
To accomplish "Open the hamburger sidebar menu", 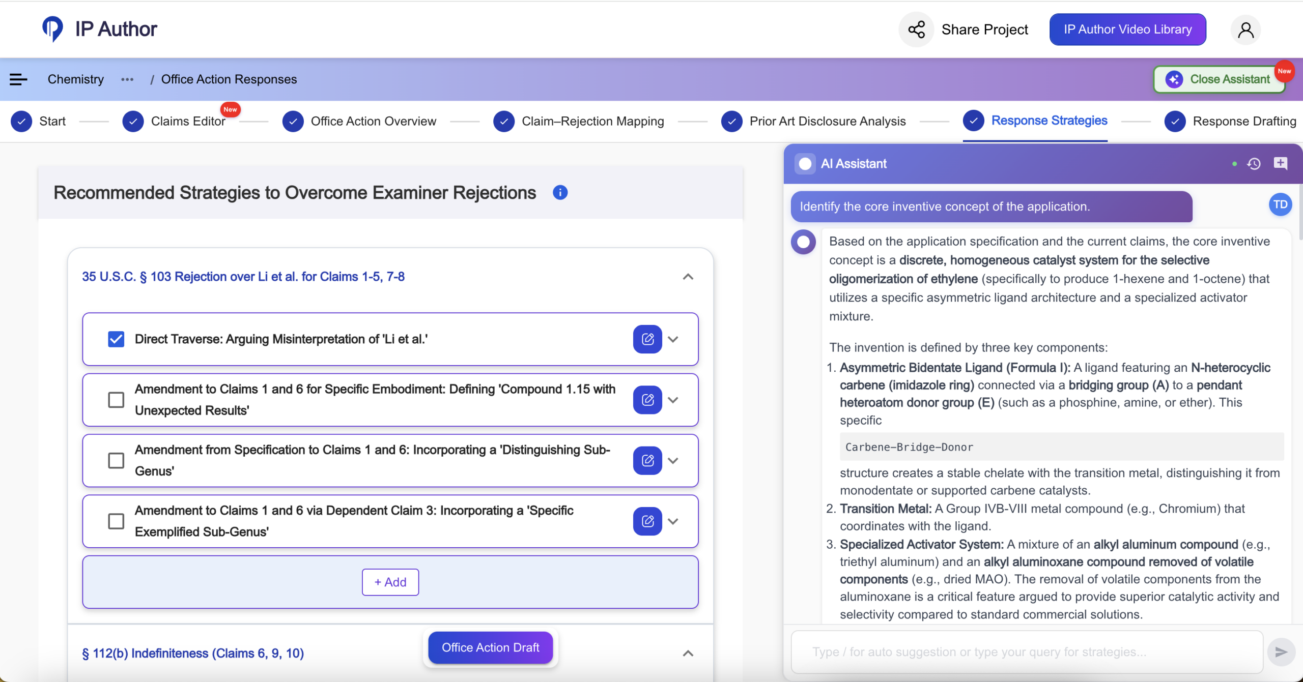I will (x=18, y=79).
